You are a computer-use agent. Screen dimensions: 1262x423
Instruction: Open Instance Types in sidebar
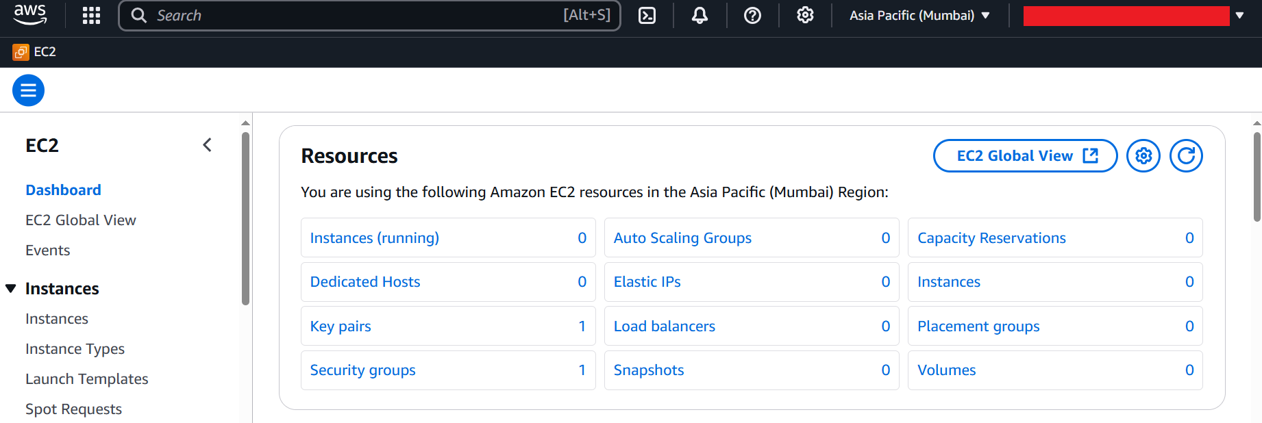75,349
